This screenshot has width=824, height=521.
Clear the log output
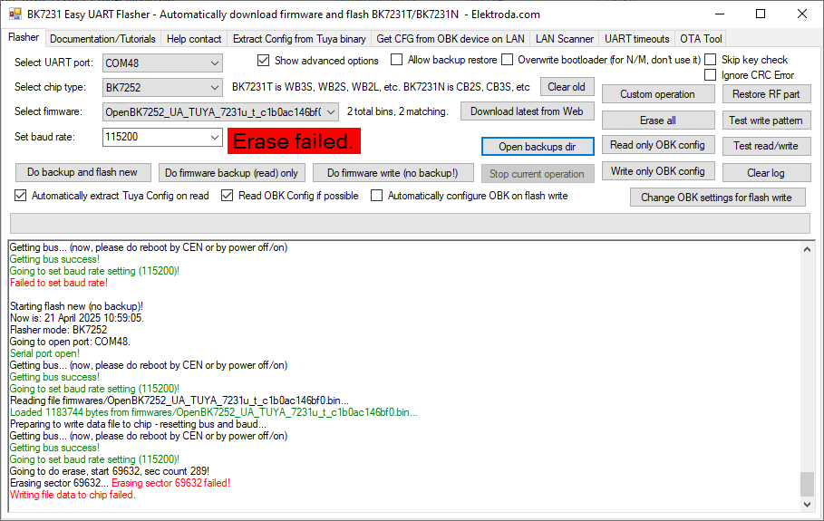[766, 173]
